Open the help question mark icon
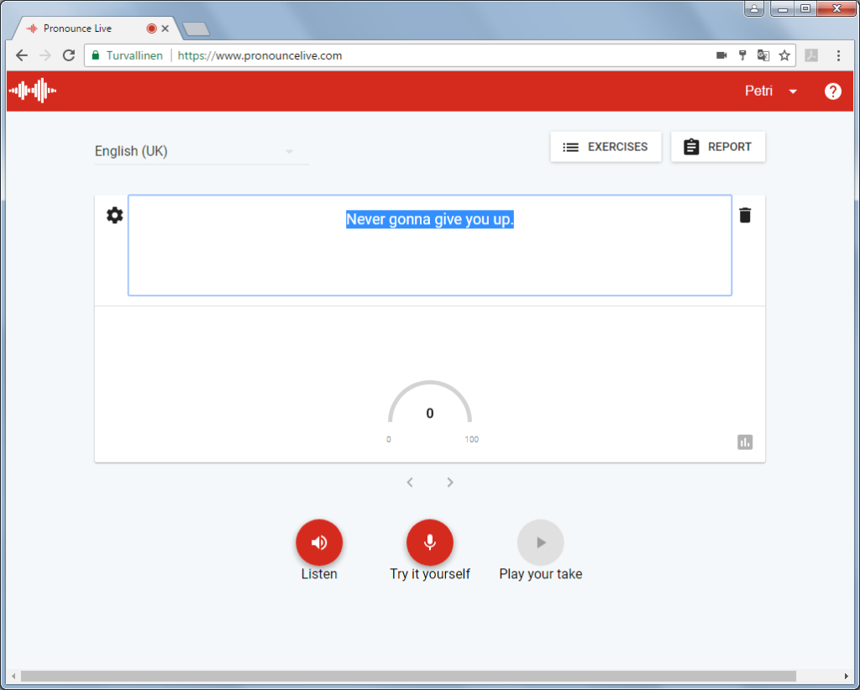Screen dimensions: 860x690 click(x=832, y=91)
